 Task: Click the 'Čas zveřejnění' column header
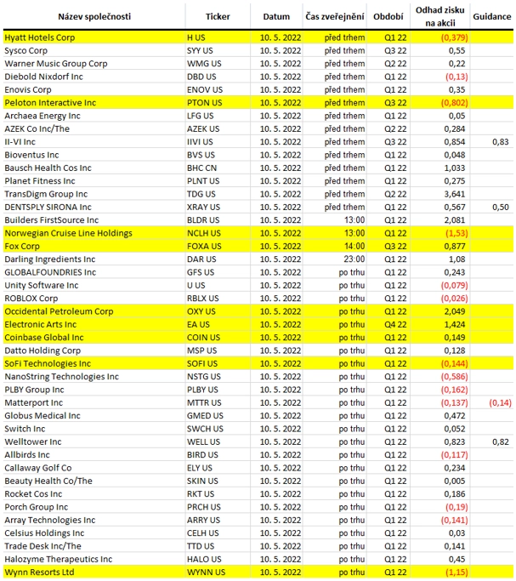click(335, 17)
